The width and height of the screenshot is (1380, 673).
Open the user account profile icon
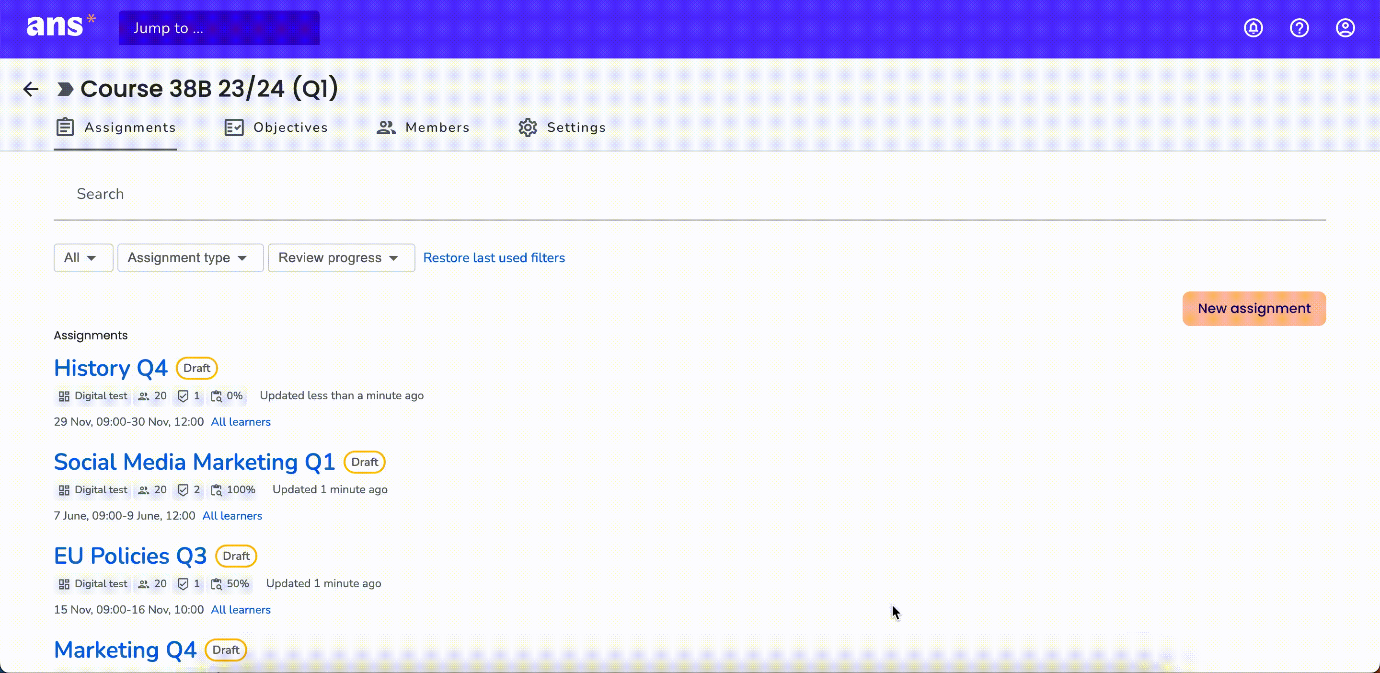[x=1345, y=28]
